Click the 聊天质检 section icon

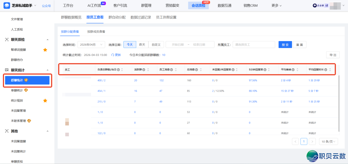pos(7,40)
